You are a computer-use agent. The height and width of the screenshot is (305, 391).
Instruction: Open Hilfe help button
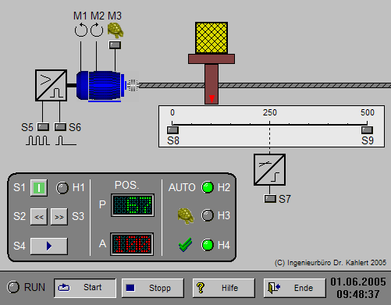pyautogui.click(x=224, y=288)
